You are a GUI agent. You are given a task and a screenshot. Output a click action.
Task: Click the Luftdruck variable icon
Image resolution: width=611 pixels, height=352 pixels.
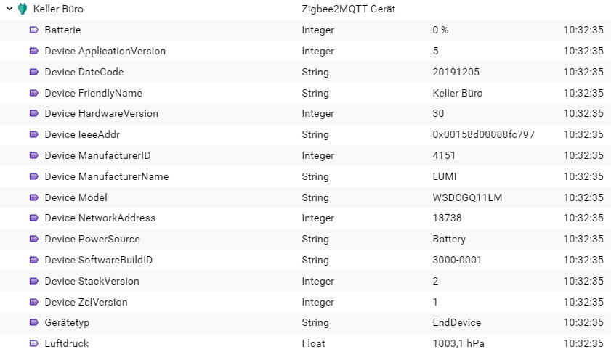click(x=34, y=343)
